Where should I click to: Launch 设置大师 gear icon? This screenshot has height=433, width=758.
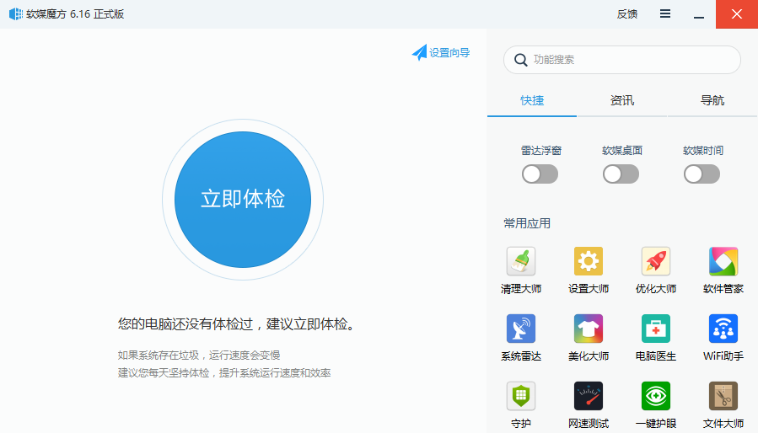coord(589,261)
